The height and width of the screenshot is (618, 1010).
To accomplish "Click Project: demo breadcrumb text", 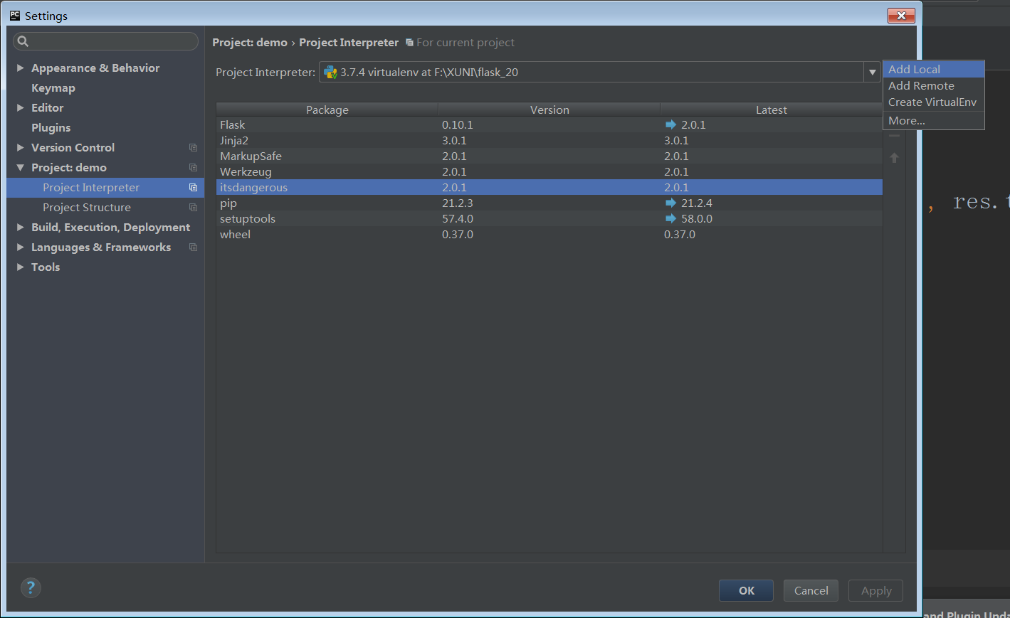I will [250, 43].
